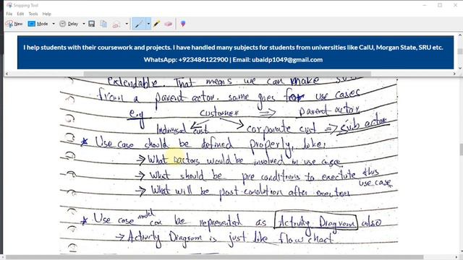Viewport: 463px width, 260px height.
Task: Click the bottom horizontal scrollbar of the notes
Action: (215, 257)
